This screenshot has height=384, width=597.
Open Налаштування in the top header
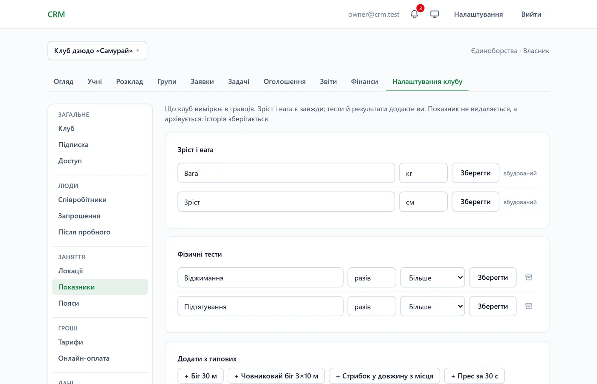click(478, 14)
